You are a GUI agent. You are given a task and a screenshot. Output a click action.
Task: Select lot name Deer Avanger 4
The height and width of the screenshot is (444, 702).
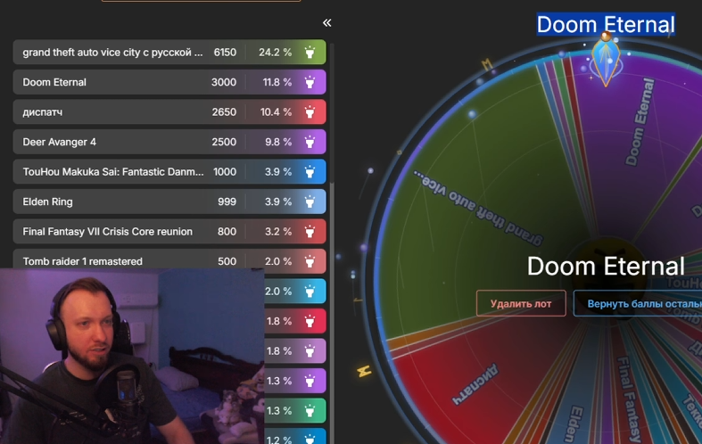[x=60, y=143]
